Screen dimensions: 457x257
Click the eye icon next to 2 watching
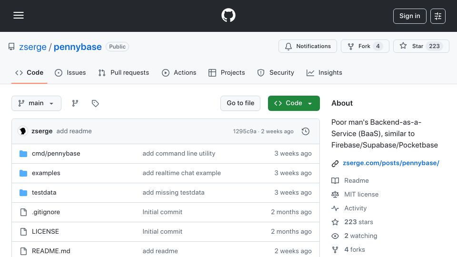(x=335, y=236)
